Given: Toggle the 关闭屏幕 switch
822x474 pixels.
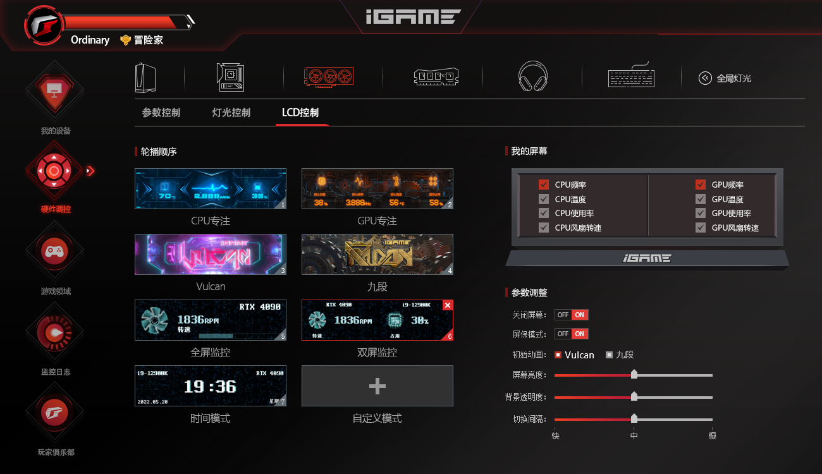Looking at the screenshot, I should pos(571,315).
